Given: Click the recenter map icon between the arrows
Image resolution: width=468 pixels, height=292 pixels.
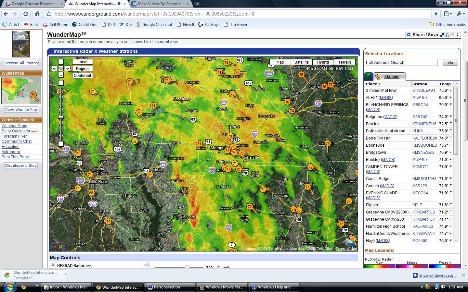Looking at the screenshot, I should click(61, 68).
